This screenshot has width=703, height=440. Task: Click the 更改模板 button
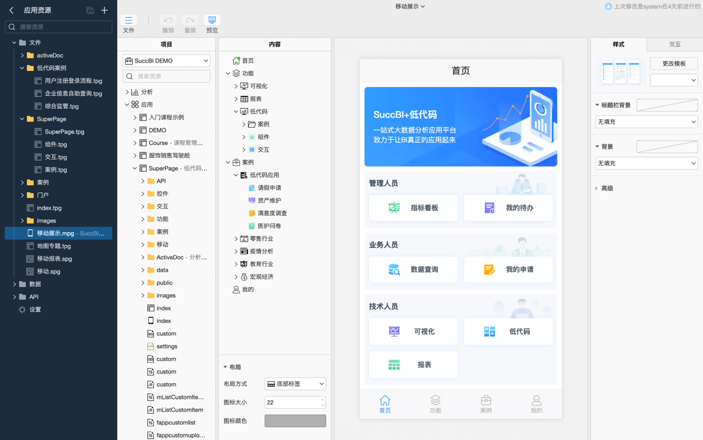click(x=673, y=64)
